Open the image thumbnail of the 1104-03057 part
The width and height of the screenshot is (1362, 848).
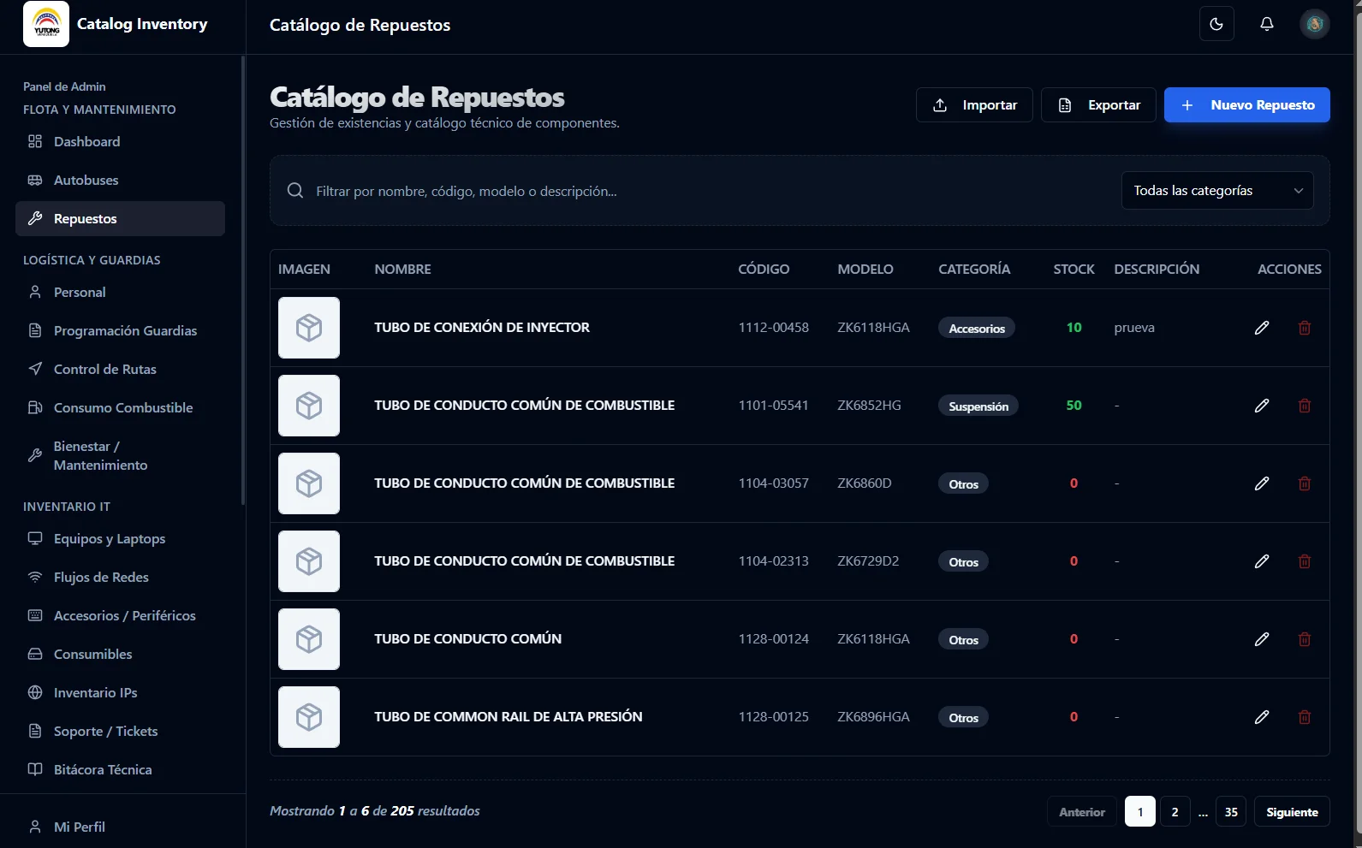309,483
